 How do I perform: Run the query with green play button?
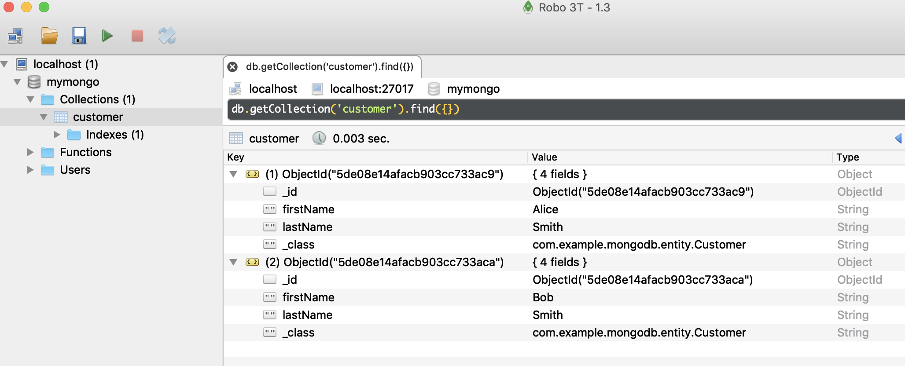coord(107,36)
